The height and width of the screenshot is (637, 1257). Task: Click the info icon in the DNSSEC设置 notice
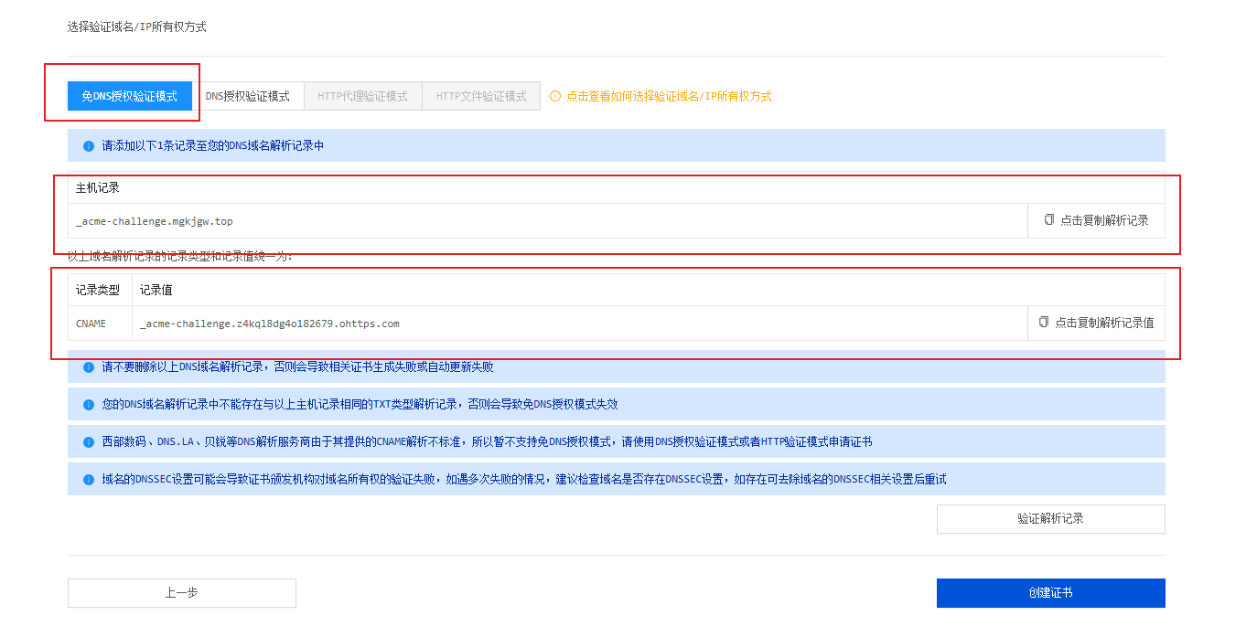tap(89, 480)
